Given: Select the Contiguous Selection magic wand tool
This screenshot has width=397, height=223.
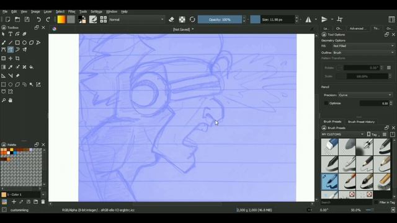Looking at the screenshot, I should (x=32, y=84).
